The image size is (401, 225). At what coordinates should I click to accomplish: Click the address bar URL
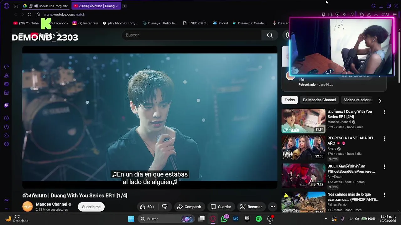[x=64, y=14]
